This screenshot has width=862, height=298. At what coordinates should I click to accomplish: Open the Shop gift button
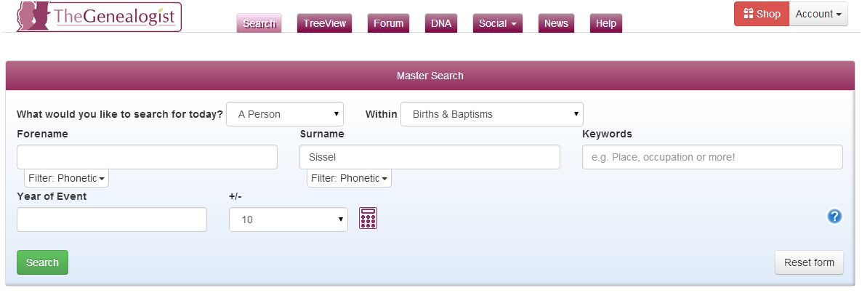click(761, 14)
